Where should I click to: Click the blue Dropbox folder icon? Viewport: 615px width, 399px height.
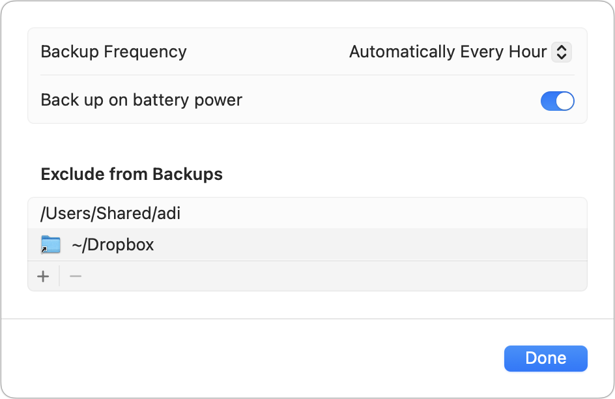point(51,245)
